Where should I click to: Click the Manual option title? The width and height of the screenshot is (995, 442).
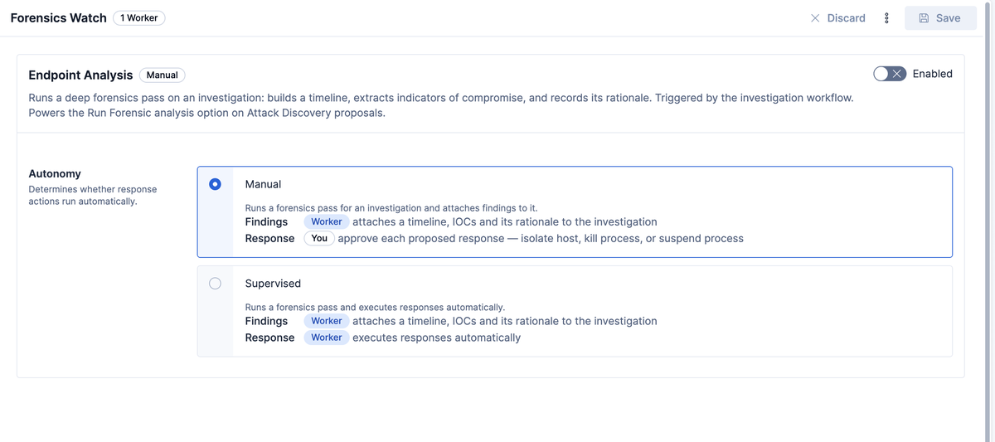(263, 184)
